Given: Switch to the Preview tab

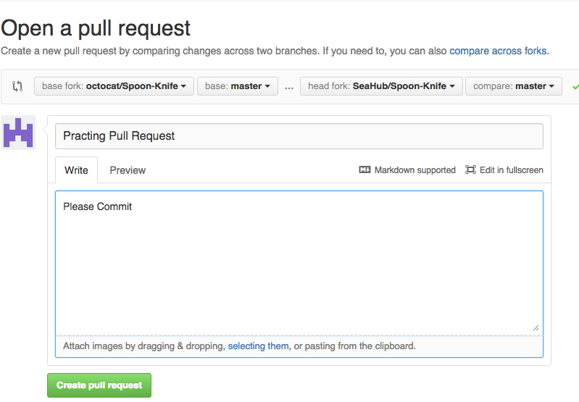Looking at the screenshot, I should (128, 170).
